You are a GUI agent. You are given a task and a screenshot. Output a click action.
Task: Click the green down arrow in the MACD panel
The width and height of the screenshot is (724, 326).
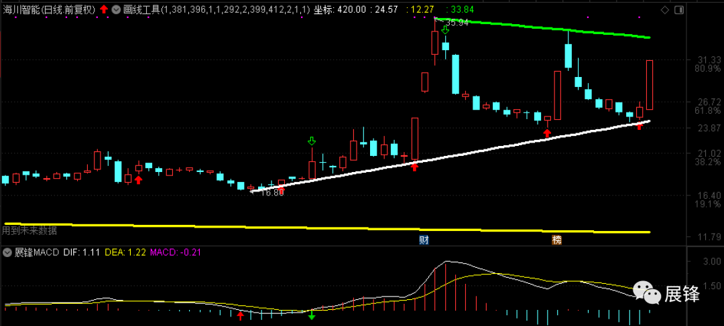[312, 315]
